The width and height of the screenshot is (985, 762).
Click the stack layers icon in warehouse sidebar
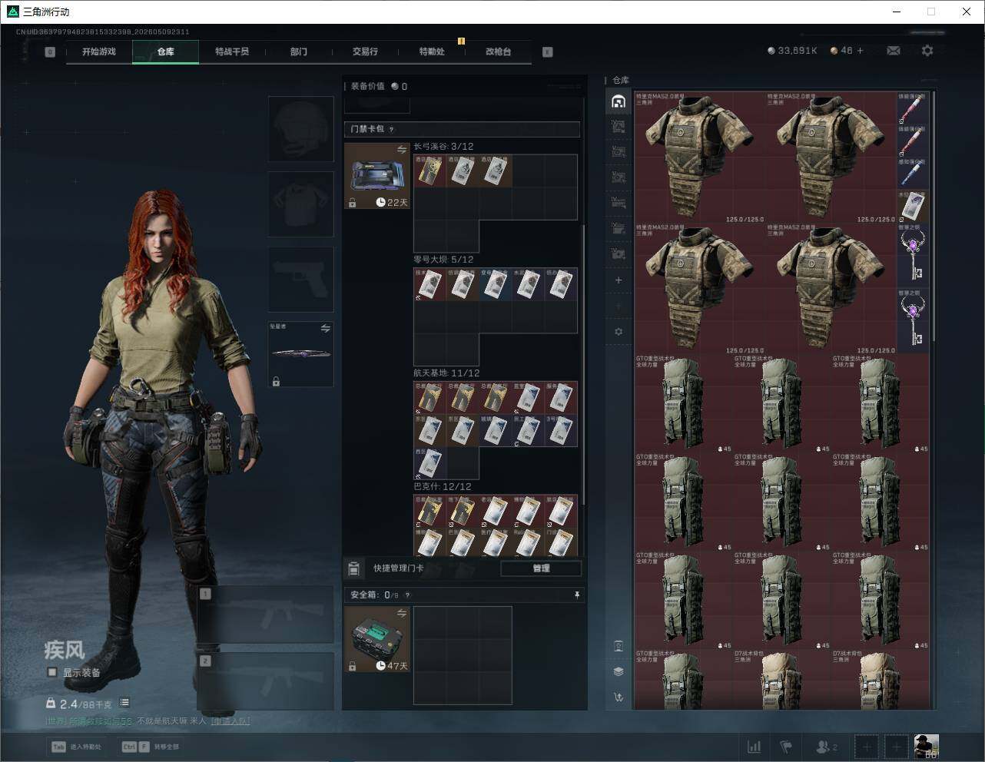tap(619, 671)
